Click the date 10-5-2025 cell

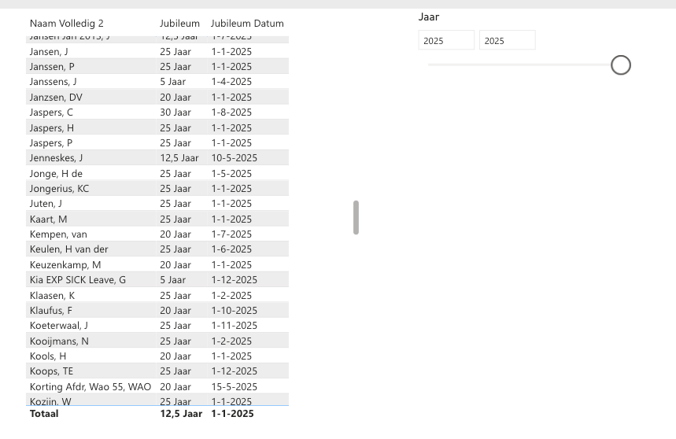234,158
